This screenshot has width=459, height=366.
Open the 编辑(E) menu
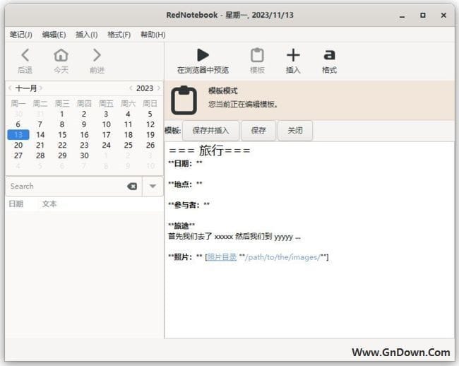[x=54, y=35]
